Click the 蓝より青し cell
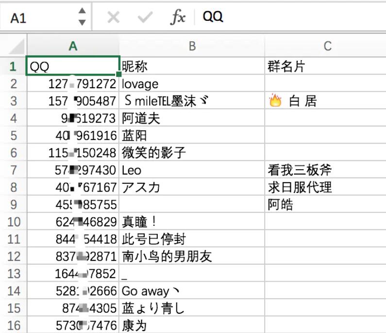This screenshot has width=386, height=333. (192, 308)
